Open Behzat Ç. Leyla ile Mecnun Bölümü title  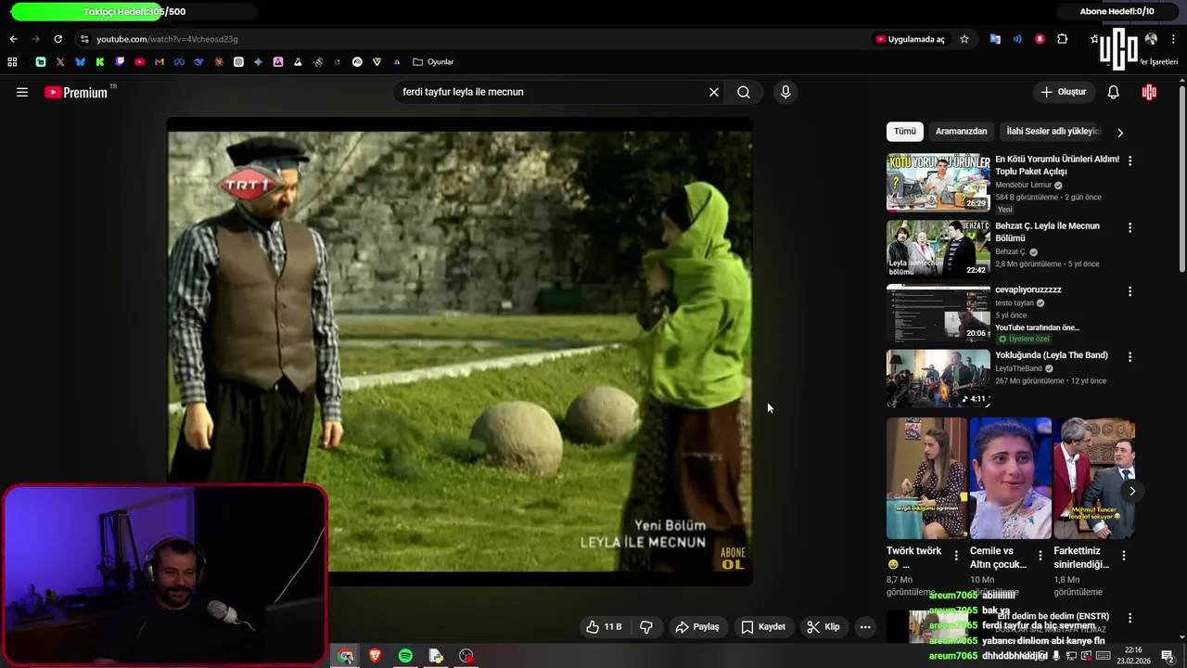click(1047, 232)
